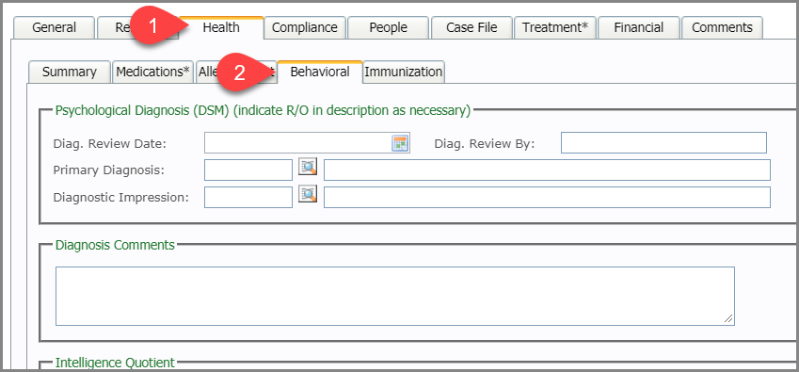Switch to the Financial tab
Viewport: 799px width, 372px height.
pos(638,27)
